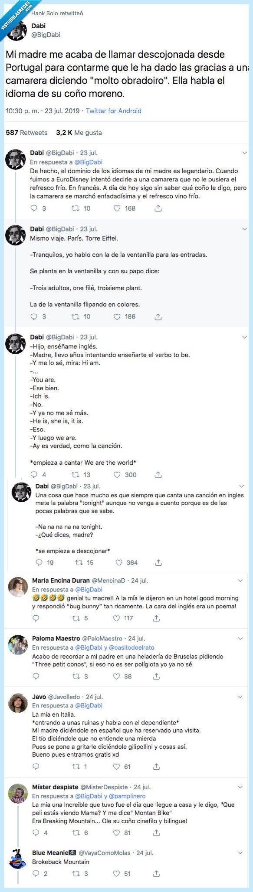
Task: Like Maria Encina Duran's hotel reply
Action: [x=115, y=618]
